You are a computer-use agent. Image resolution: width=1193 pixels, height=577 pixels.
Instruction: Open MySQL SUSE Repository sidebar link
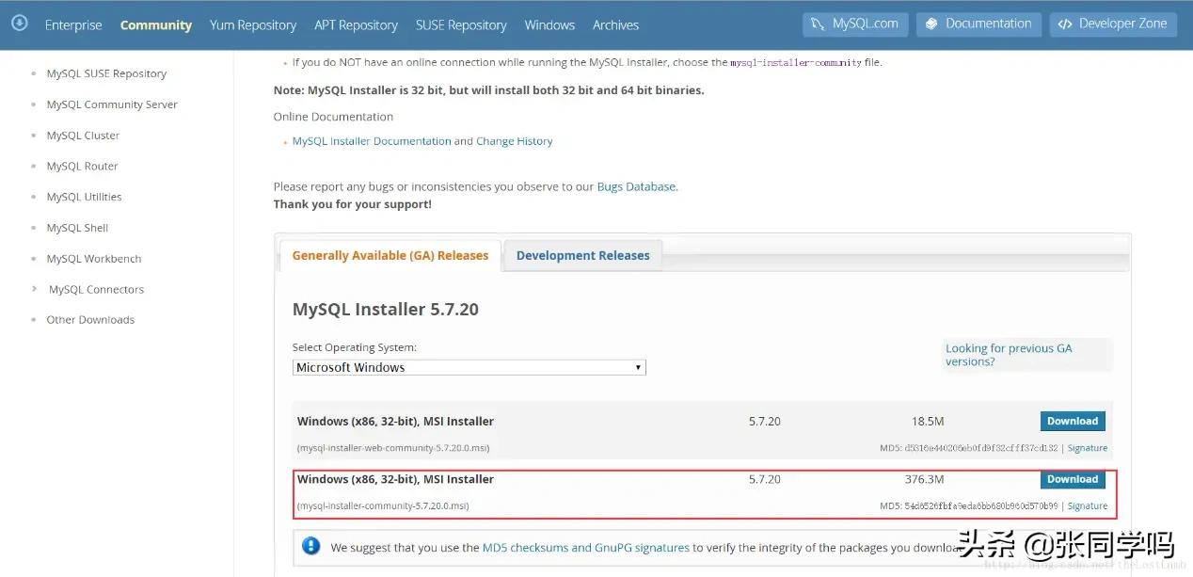[106, 73]
